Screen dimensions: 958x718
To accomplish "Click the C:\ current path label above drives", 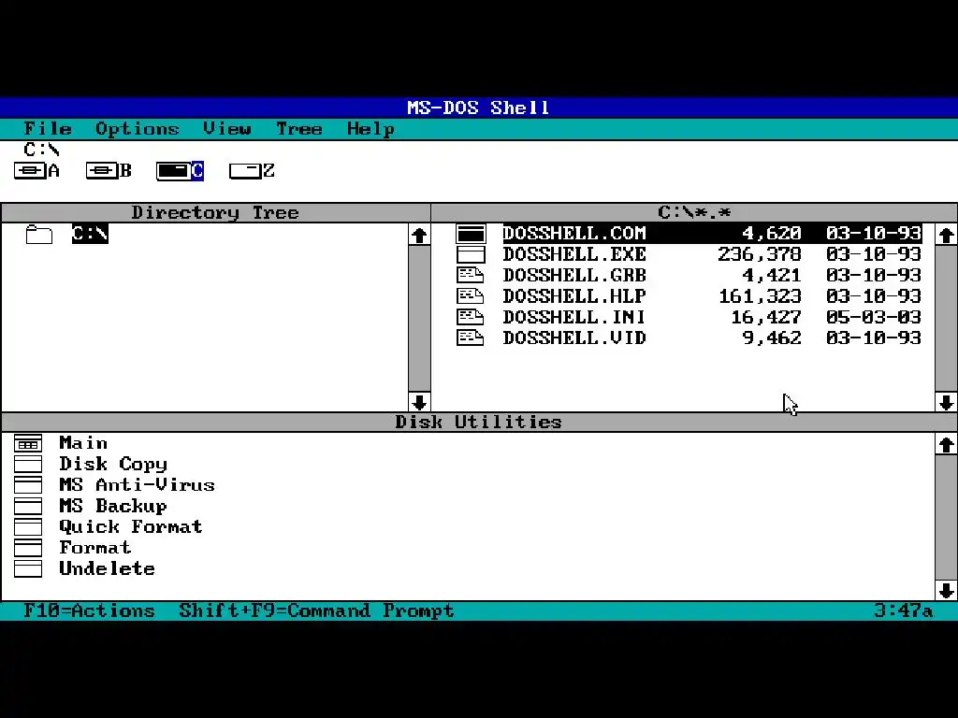I will click(x=41, y=149).
